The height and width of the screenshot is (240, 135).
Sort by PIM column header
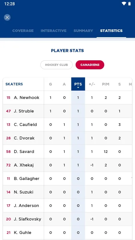(x=106, y=84)
